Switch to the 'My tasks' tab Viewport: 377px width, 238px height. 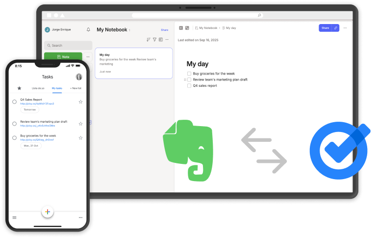point(57,88)
